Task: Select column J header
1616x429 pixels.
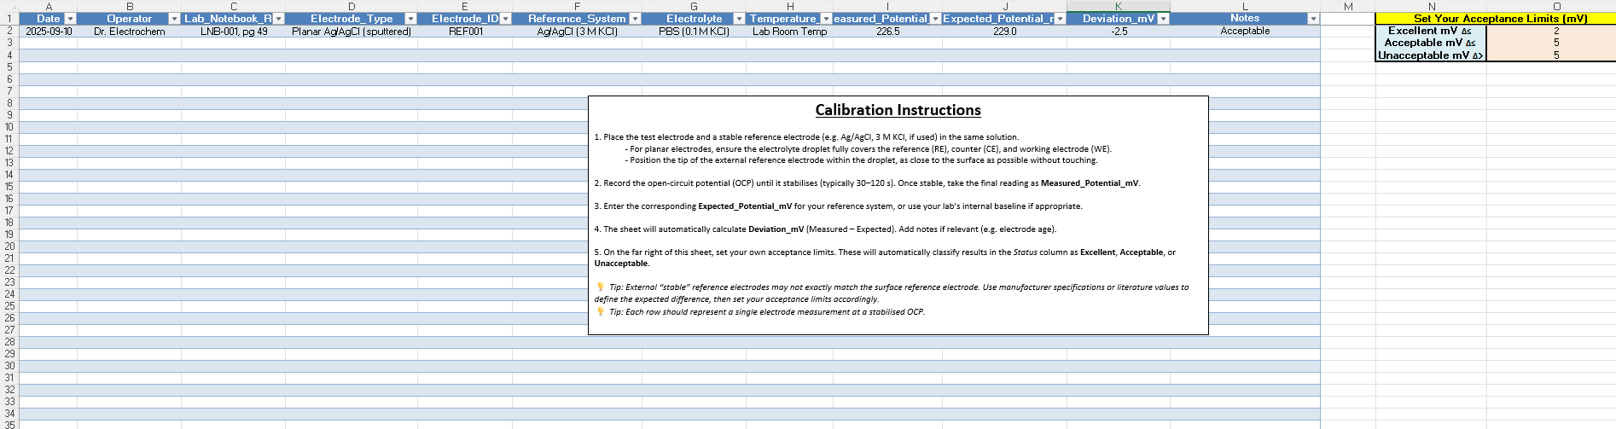Action: pos(1004,6)
